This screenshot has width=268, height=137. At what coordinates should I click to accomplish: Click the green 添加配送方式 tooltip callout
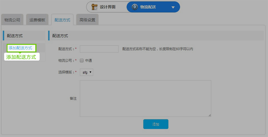tap(21, 57)
